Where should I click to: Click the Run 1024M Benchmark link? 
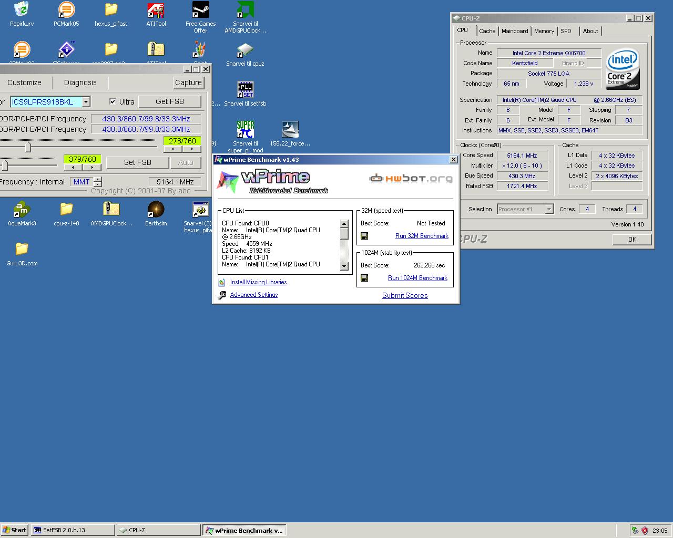coord(417,278)
